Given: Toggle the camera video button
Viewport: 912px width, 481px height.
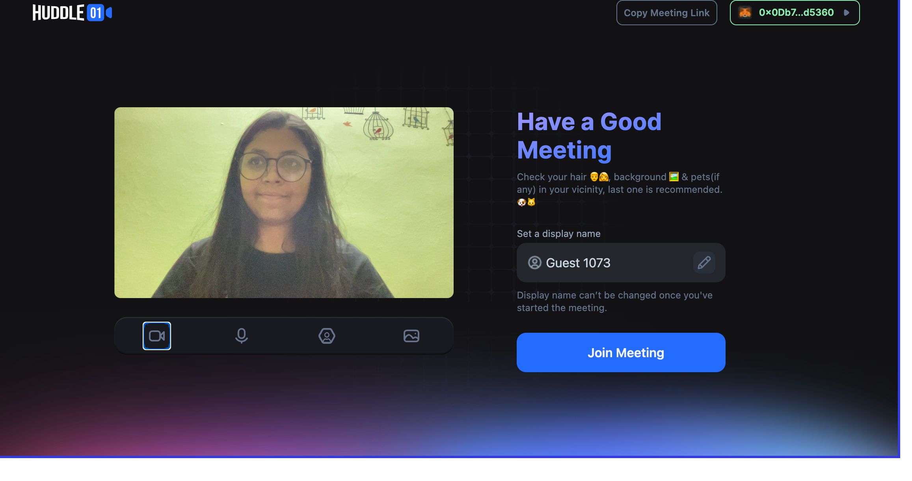Looking at the screenshot, I should (157, 336).
